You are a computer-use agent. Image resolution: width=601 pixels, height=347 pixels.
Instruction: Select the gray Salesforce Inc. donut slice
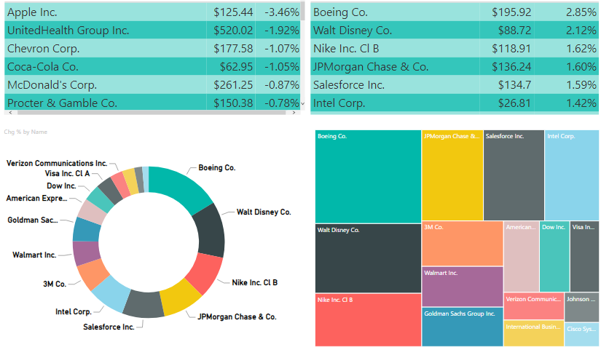(x=144, y=304)
